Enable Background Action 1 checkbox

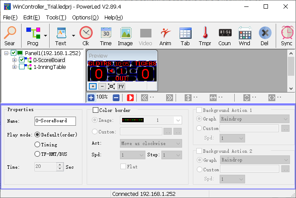click(199, 110)
